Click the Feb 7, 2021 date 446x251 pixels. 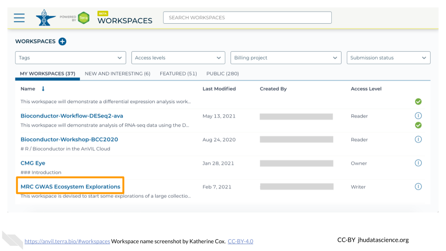tap(217, 187)
